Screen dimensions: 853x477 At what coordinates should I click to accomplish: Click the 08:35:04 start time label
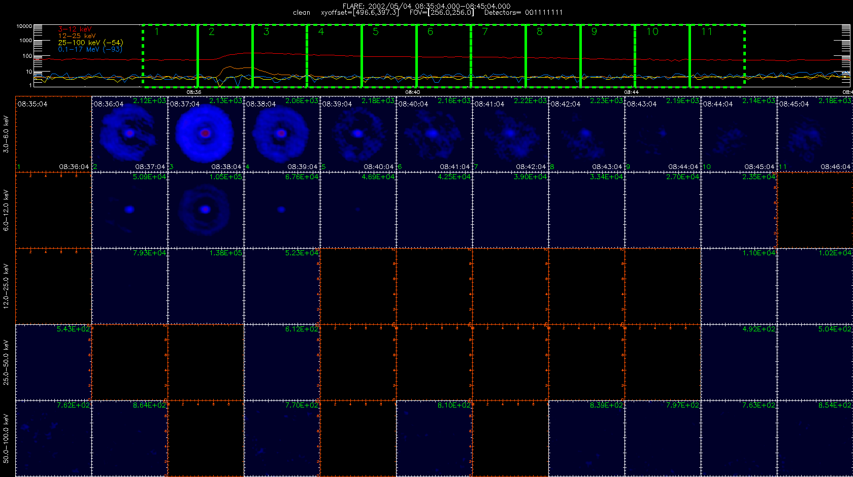pyautogui.click(x=32, y=104)
